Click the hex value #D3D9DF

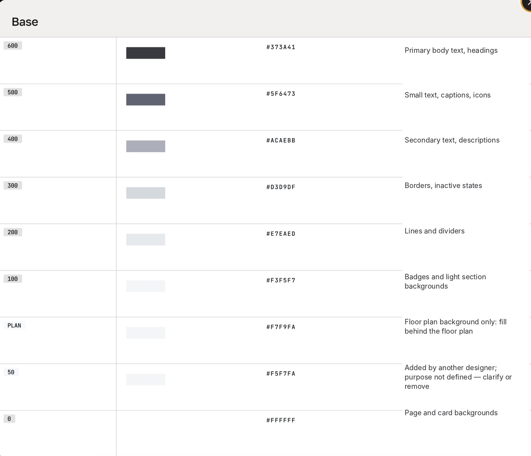(x=281, y=187)
